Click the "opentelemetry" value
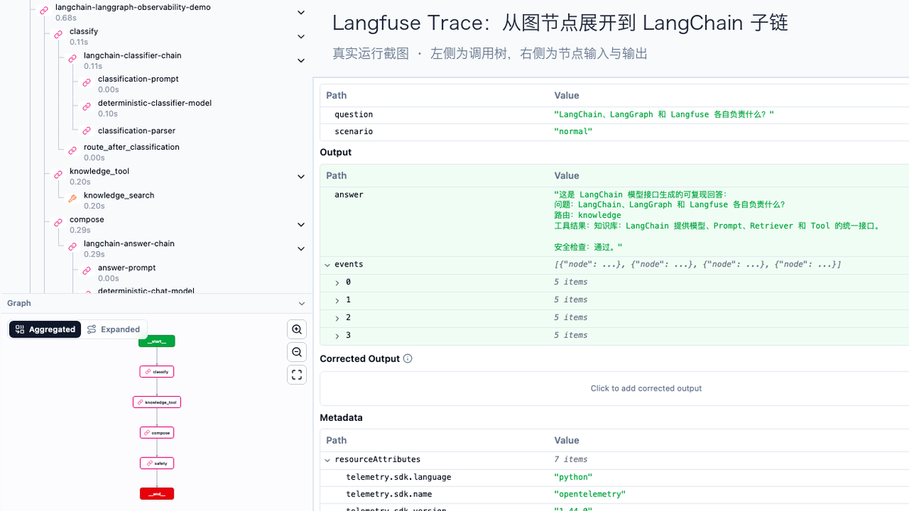The width and height of the screenshot is (909, 511). click(x=590, y=494)
